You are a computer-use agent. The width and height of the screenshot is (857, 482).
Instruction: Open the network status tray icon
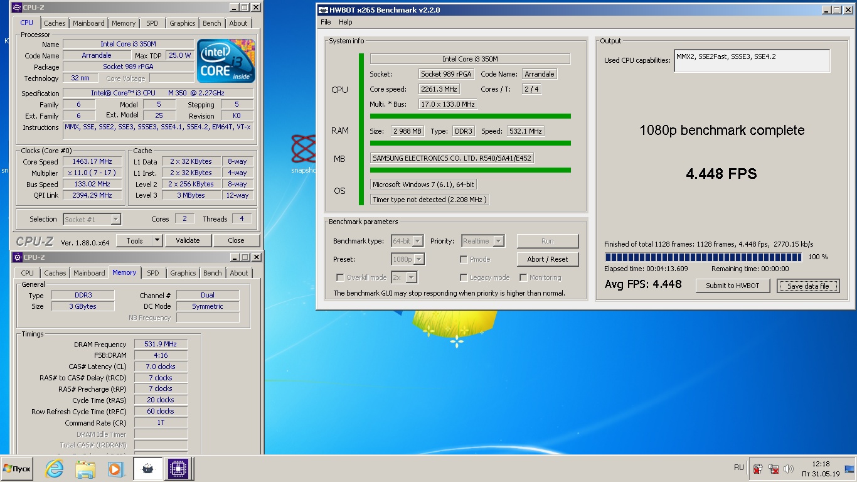coord(774,469)
